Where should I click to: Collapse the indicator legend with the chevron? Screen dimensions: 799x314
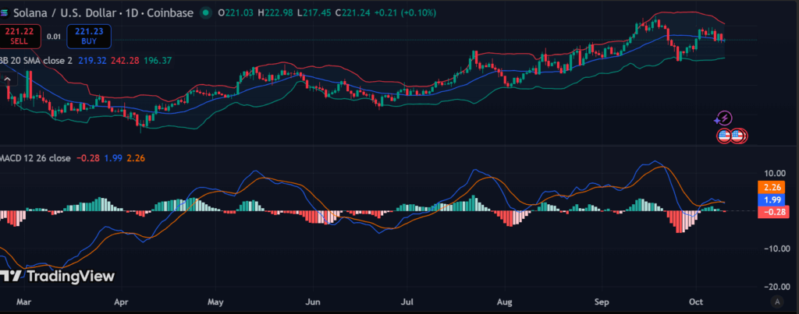9,79
